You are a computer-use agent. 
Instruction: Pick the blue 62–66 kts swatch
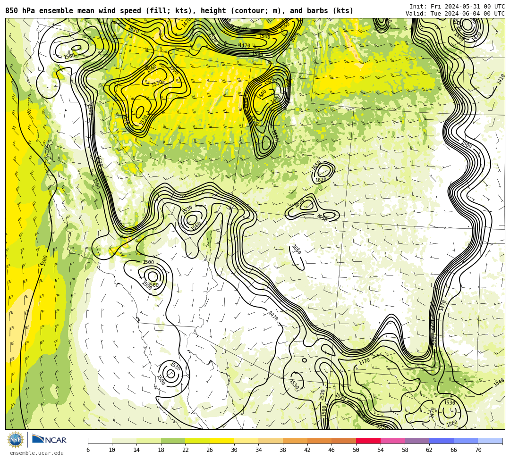[442, 441]
